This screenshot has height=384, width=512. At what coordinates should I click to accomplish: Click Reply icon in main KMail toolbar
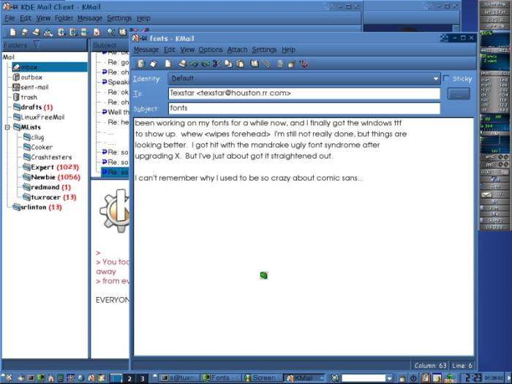pos(61,31)
